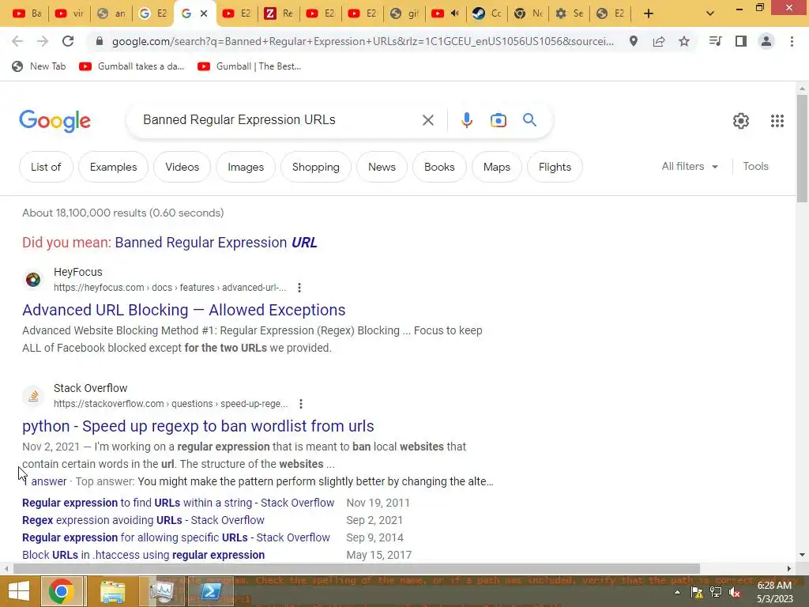
Task: Open 'Gumball | The Best...' bookmark
Action: (x=249, y=66)
